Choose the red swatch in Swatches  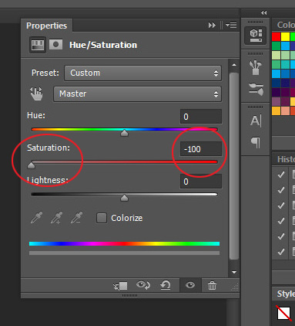pyautogui.click(x=277, y=36)
